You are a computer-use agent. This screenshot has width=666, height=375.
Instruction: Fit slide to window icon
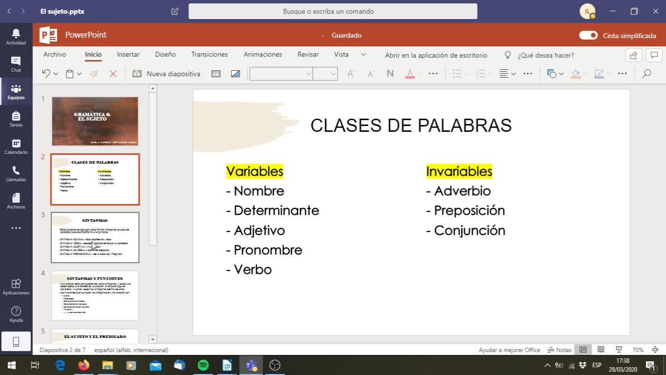click(654, 350)
